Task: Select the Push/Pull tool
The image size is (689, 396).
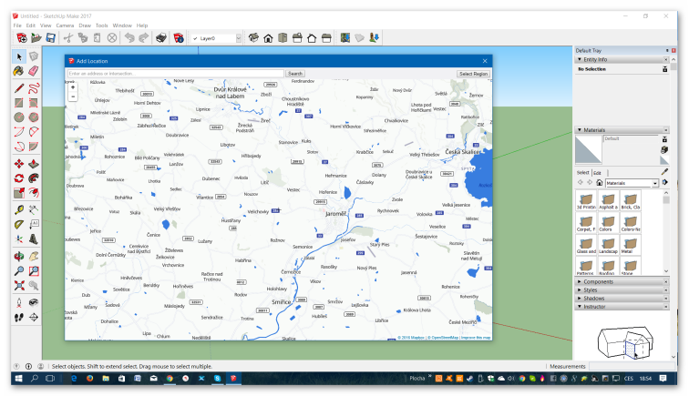Action: pyautogui.click(x=34, y=164)
